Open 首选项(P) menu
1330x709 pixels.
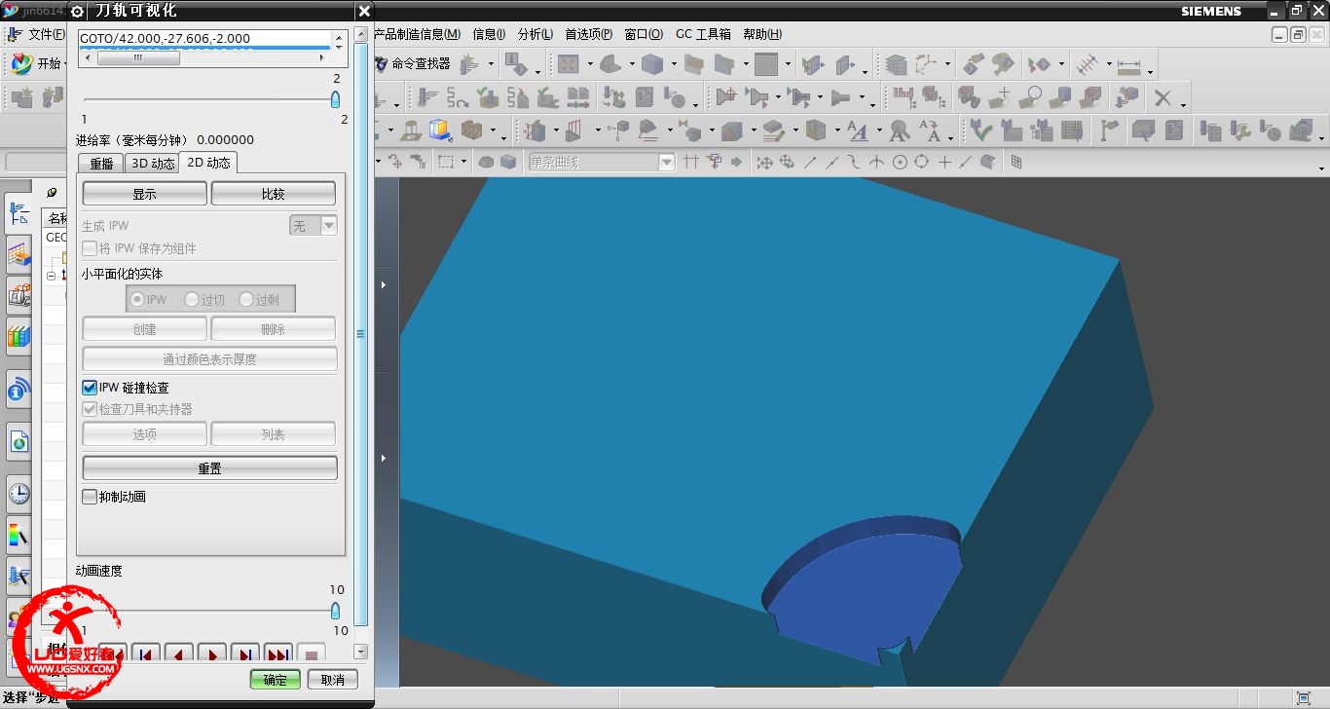pyautogui.click(x=589, y=34)
